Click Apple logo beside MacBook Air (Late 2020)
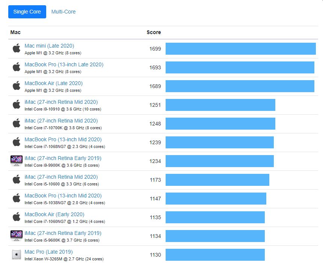The width and height of the screenshot is (323, 263). click(x=17, y=86)
